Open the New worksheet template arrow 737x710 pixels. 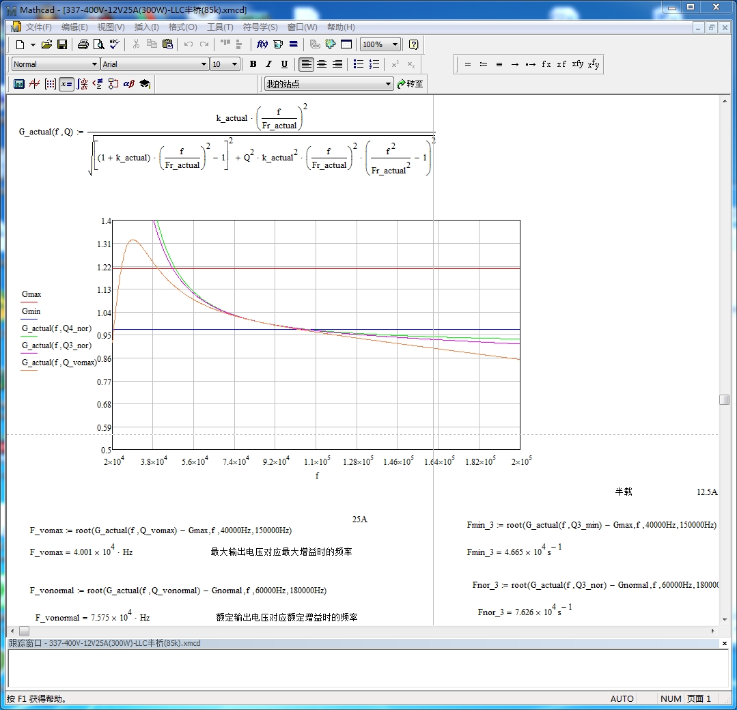pos(33,44)
